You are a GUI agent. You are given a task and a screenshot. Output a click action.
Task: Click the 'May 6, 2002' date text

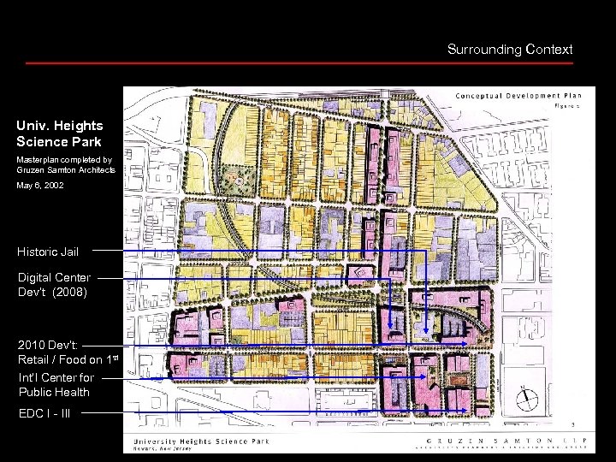(x=40, y=186)
